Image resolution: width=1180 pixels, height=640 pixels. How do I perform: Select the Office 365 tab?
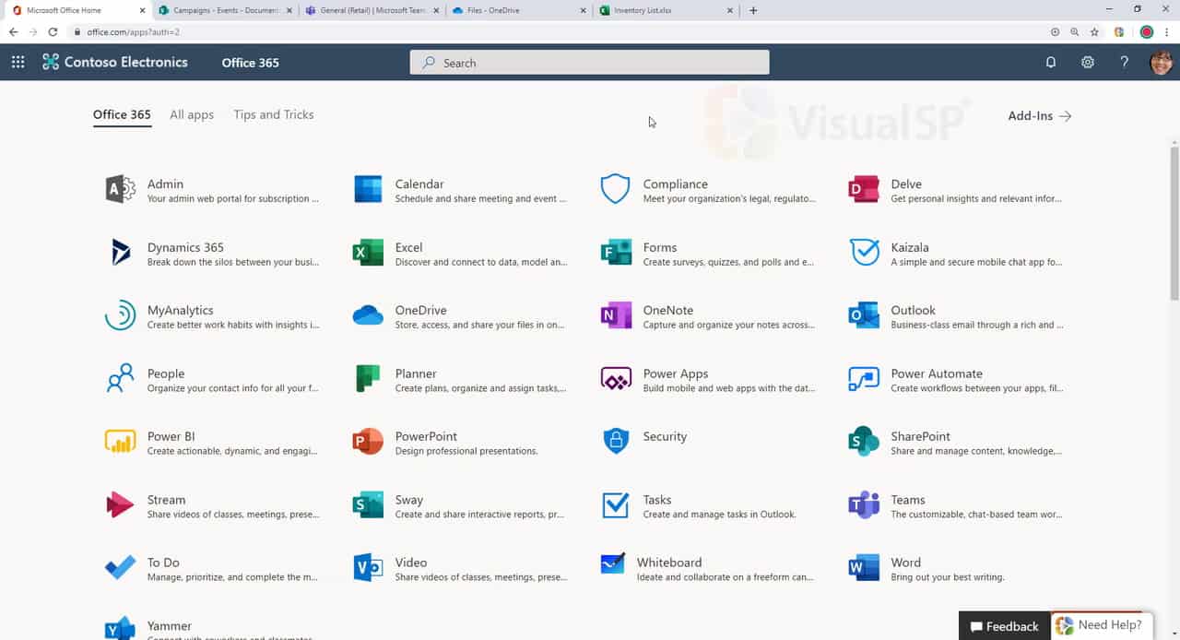click(x=122, y=115)
